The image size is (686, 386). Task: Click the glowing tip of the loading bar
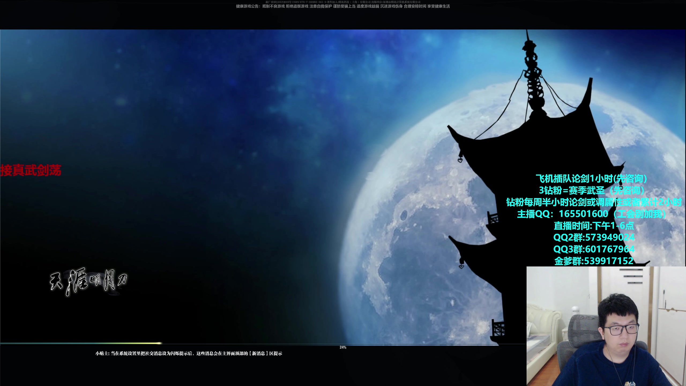(x=160, y=343)
